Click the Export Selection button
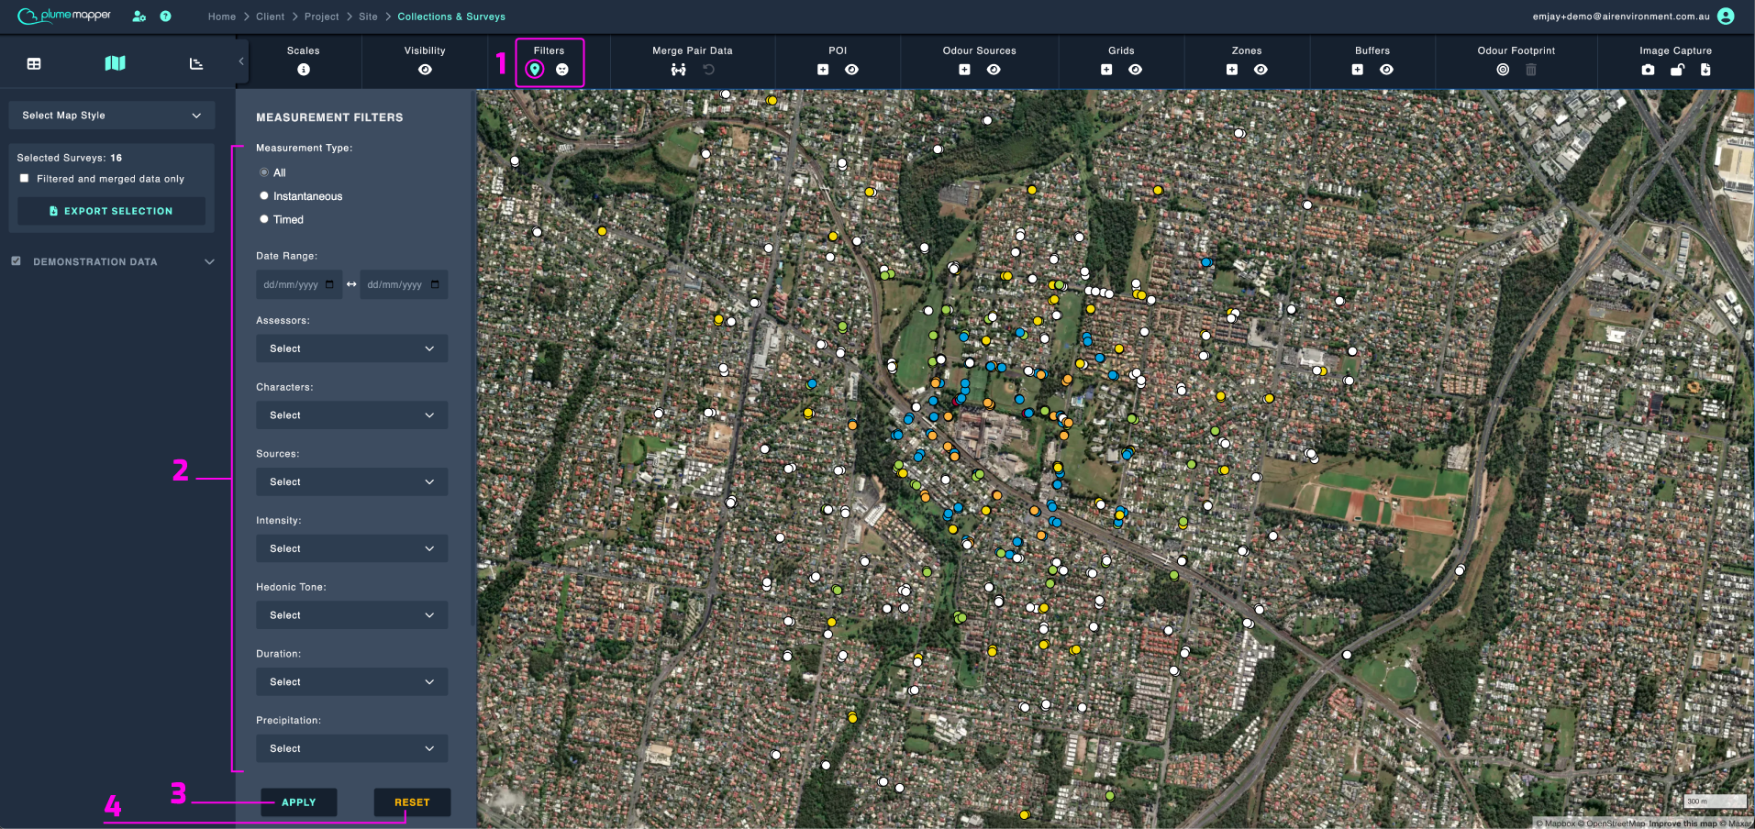This screenshot has width=1755, height=829. tap(111, 211)
